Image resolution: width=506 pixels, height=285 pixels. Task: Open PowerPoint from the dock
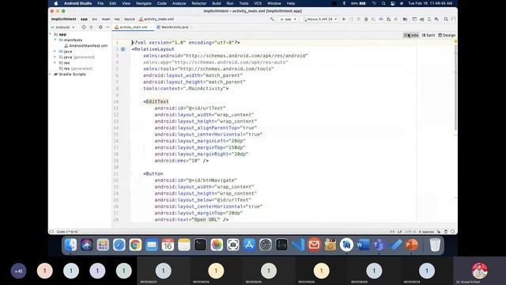pyautogui.click(x=411, y=245)
